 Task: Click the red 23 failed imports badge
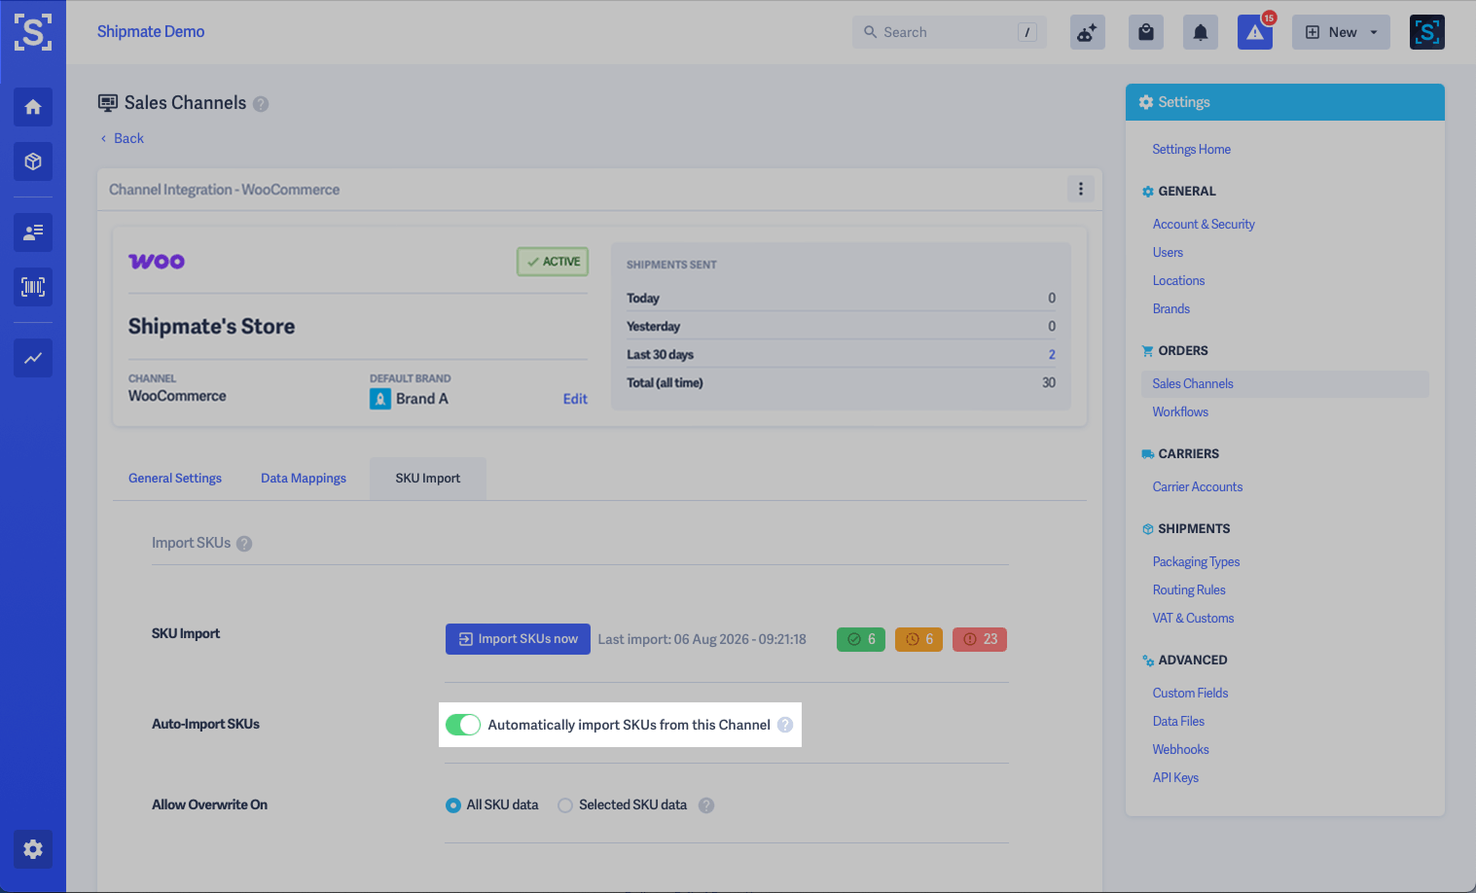[x=980, y=639]
